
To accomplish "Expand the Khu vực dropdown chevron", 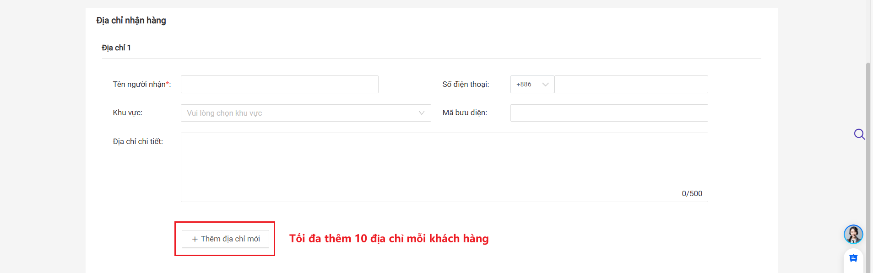I will click(422, 113).
